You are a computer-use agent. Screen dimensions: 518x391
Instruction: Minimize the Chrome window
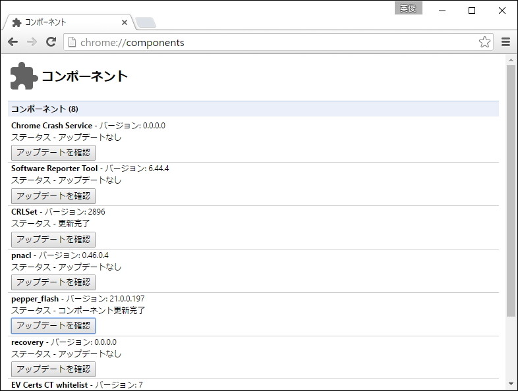pyautogui.click(x=442, y=11)
